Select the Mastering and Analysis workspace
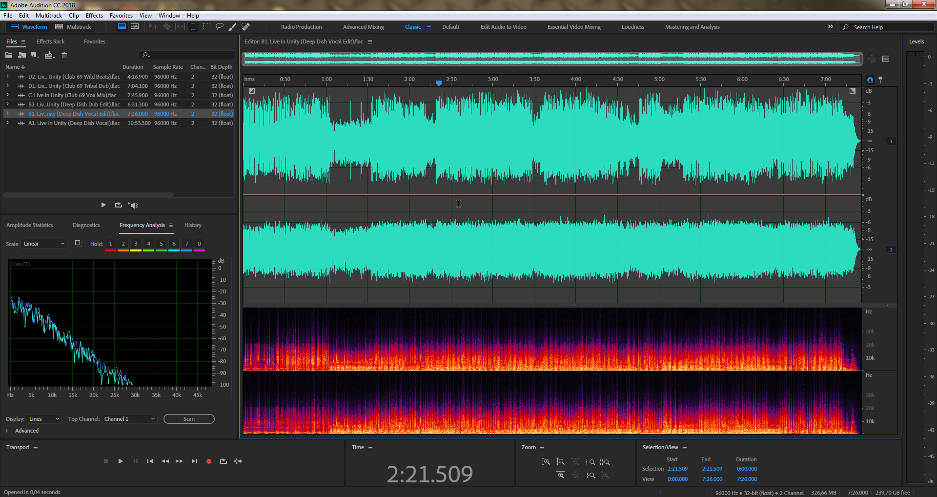Image resolution: width=937 pixels, height=497 pixels. (x=692, y=27)
